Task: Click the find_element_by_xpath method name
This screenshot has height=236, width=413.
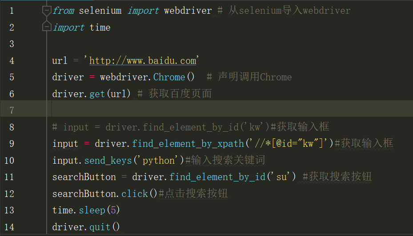Action: coord(188,144)
